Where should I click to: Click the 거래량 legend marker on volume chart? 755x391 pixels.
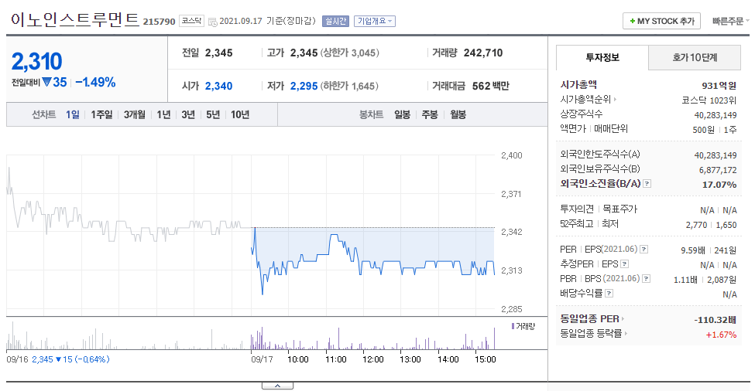(x=513, y=326)
